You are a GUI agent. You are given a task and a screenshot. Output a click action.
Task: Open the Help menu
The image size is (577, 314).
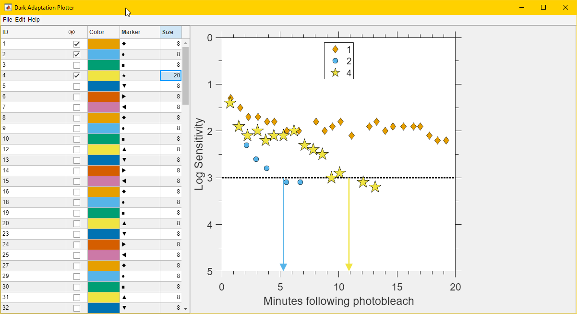pyautogui.click(x=34, y=20)
